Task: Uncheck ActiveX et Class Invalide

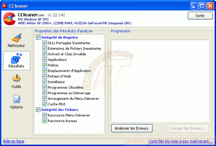Action: click(x=44, y=54)
